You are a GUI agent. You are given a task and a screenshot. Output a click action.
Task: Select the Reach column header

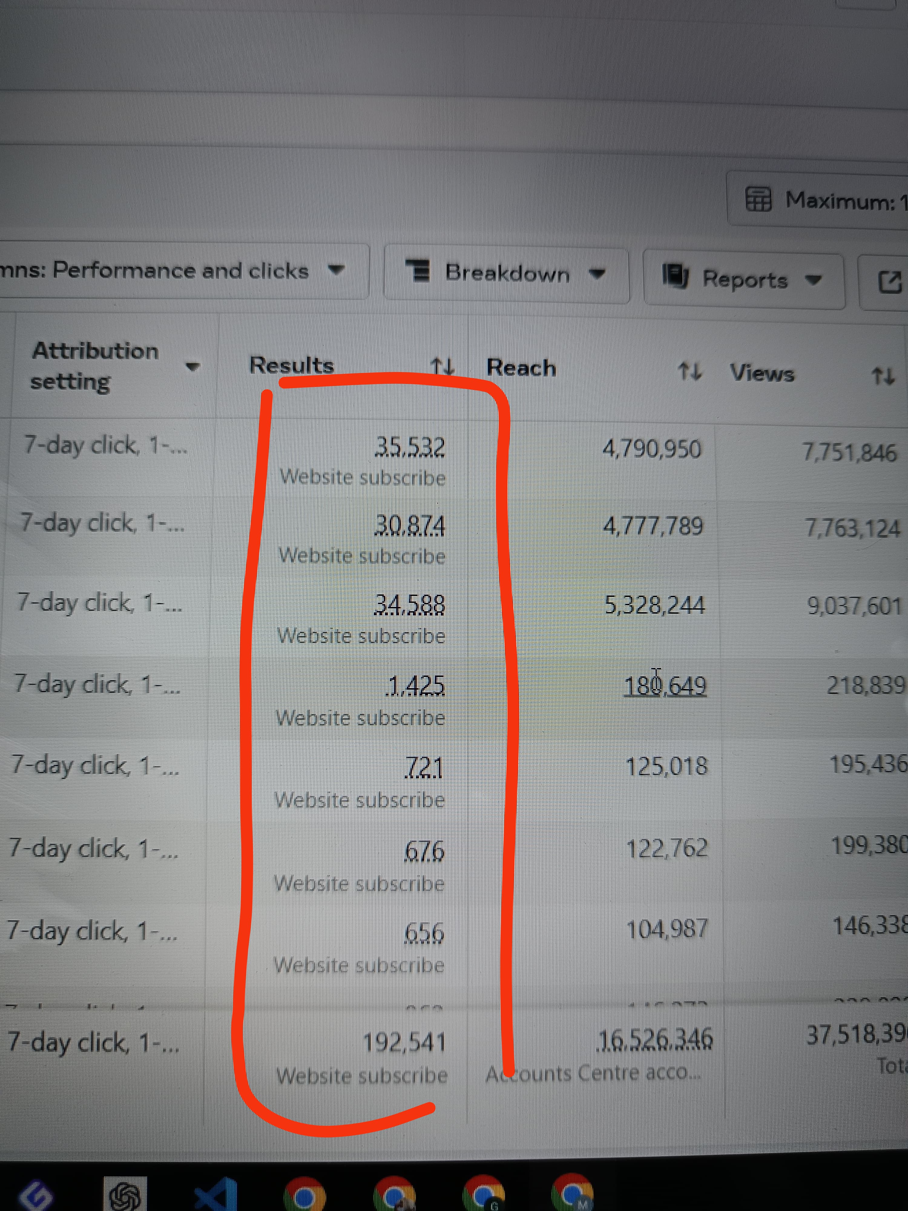tap(521, 367)
